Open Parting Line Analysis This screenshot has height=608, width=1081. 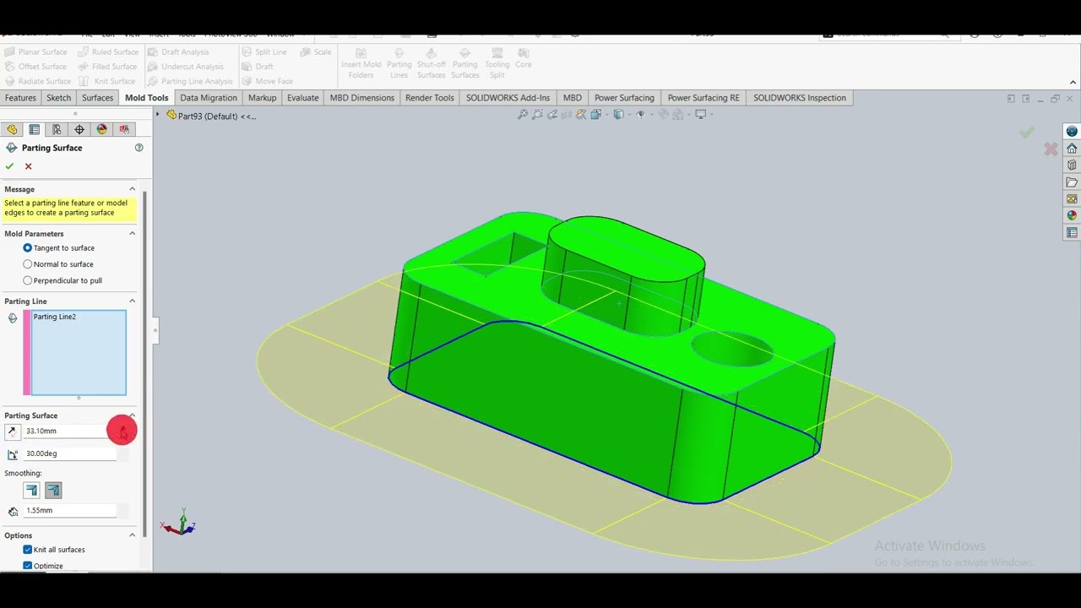(x=190, y=81)
